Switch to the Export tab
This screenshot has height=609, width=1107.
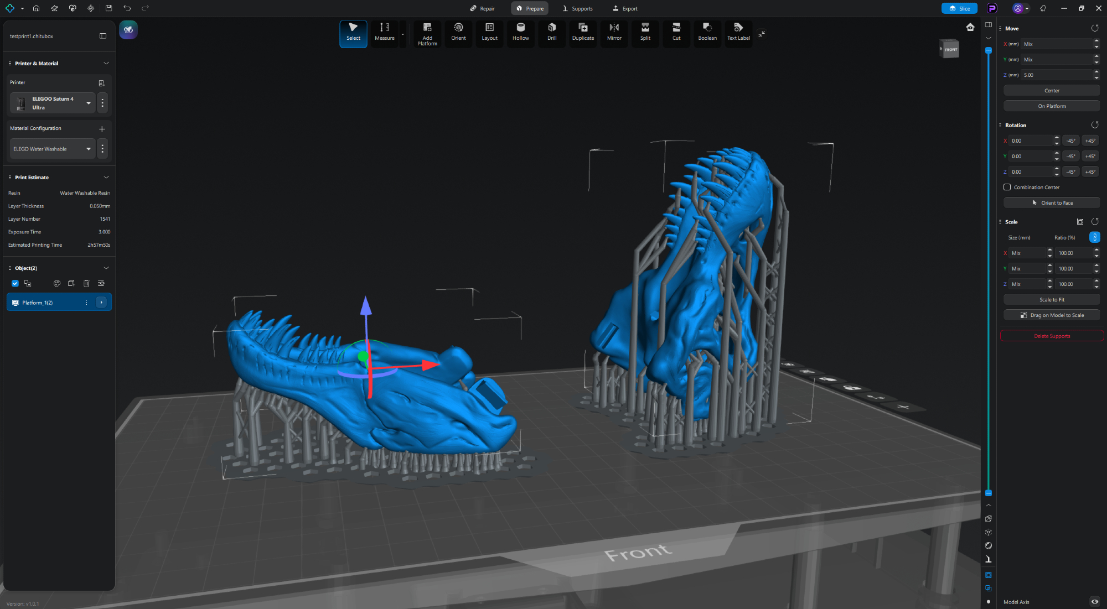point(625,8)
